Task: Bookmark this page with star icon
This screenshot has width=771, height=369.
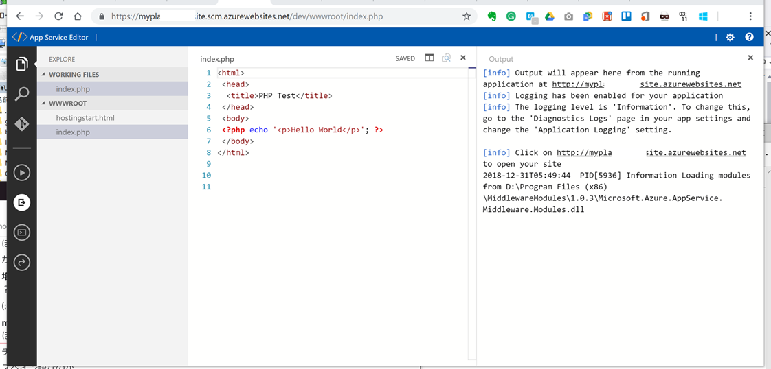Action: coord(466,16)
